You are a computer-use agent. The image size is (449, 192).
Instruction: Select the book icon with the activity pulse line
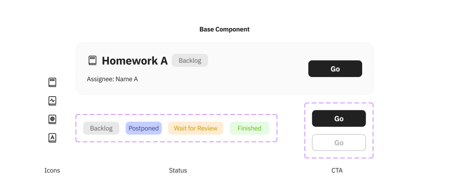(x=52, y=101)
